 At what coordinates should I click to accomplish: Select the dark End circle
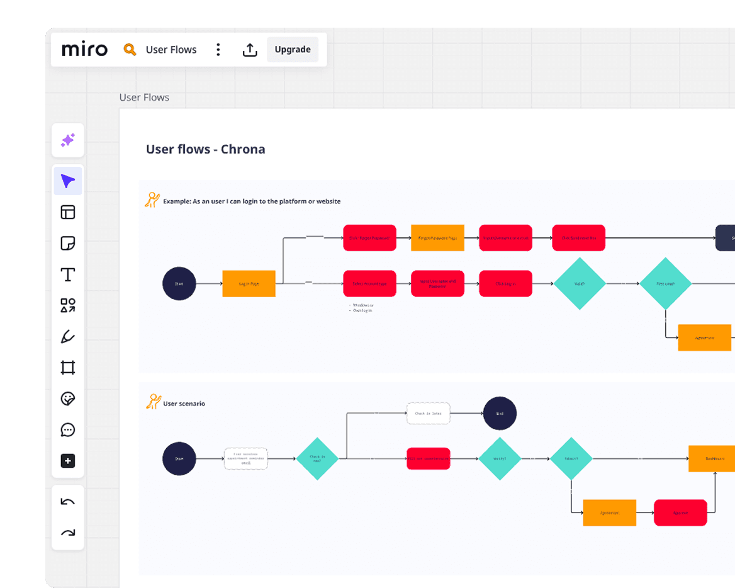[x=500, y=414]
